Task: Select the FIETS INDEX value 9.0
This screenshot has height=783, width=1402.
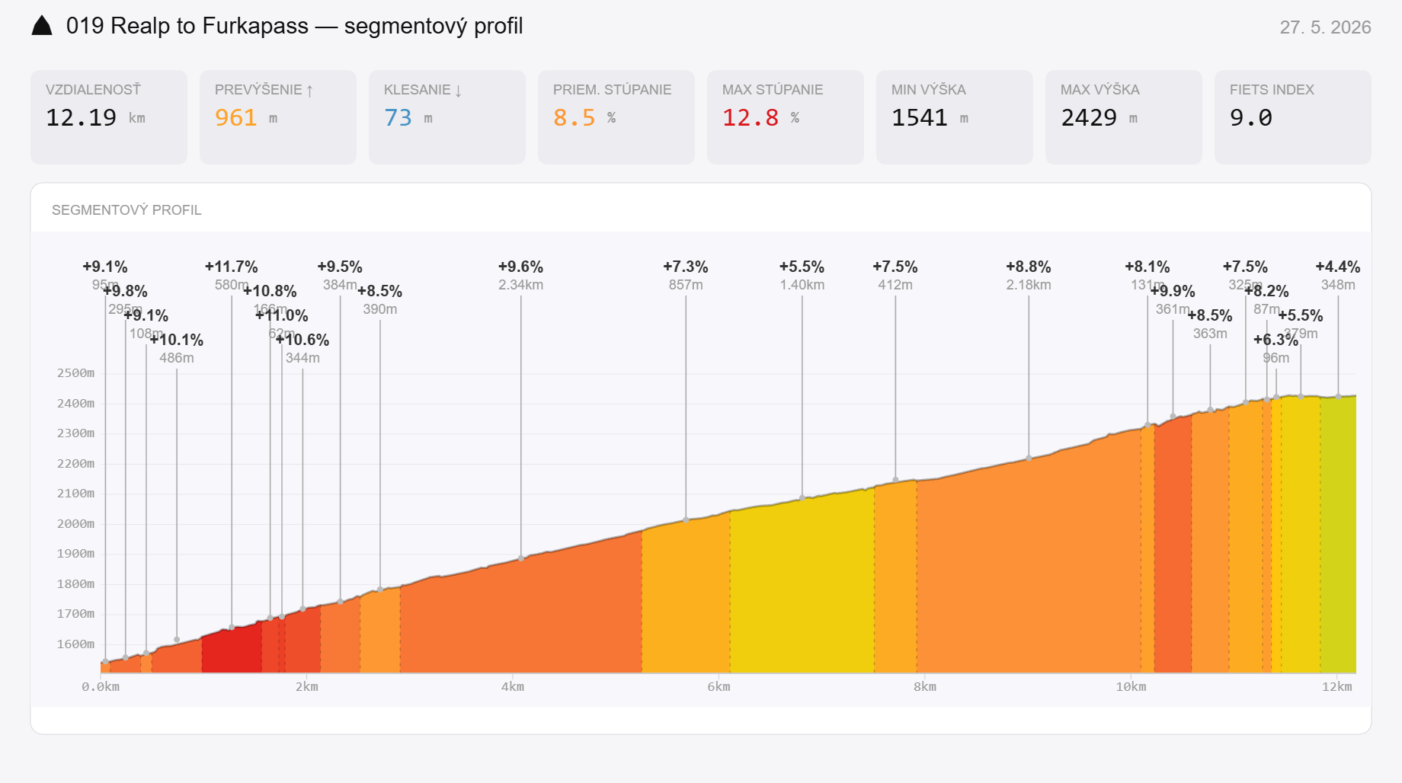Action: pos(1251,118)
